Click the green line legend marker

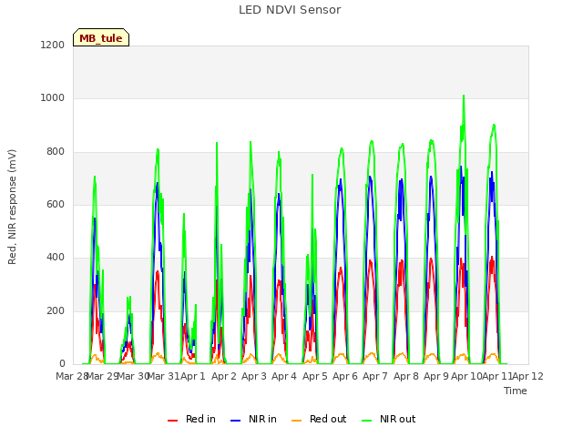click(366, 421)
